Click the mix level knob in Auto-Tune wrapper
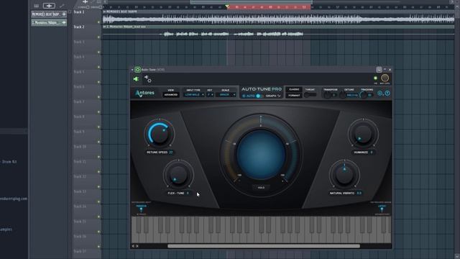The image size is (460, 259). pyautogui.click(x=385, y=78)
